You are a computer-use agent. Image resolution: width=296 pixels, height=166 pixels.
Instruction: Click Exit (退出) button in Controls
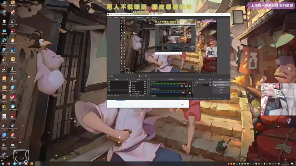221,93
